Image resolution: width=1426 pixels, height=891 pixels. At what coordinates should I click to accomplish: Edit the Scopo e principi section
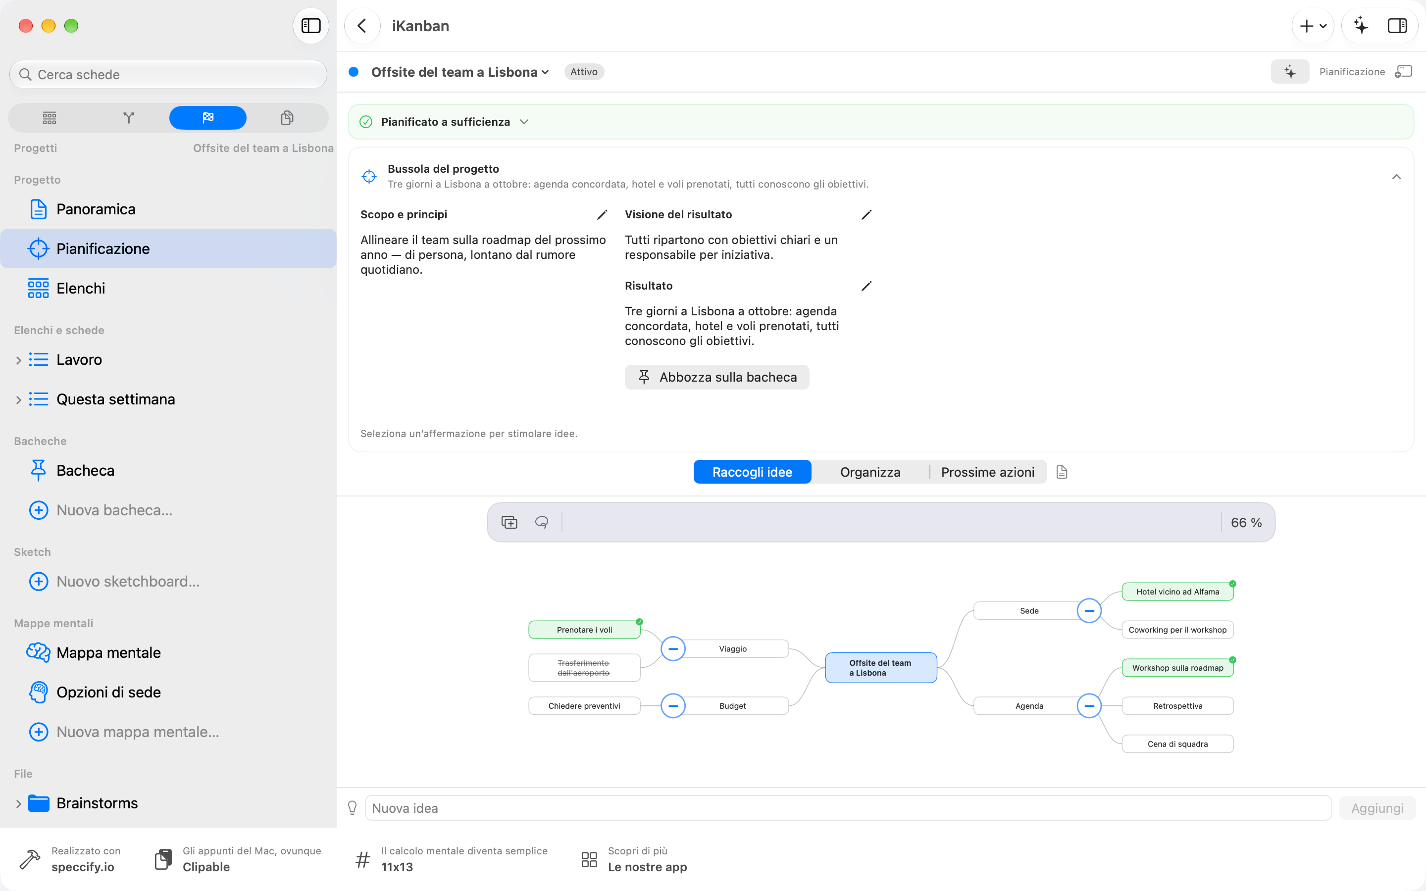(x=602, y=214)
